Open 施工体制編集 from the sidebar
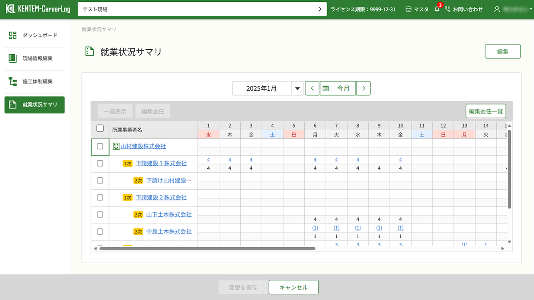Image resolution: width=534 pixels, height=300 pixels. click(13, 81)
